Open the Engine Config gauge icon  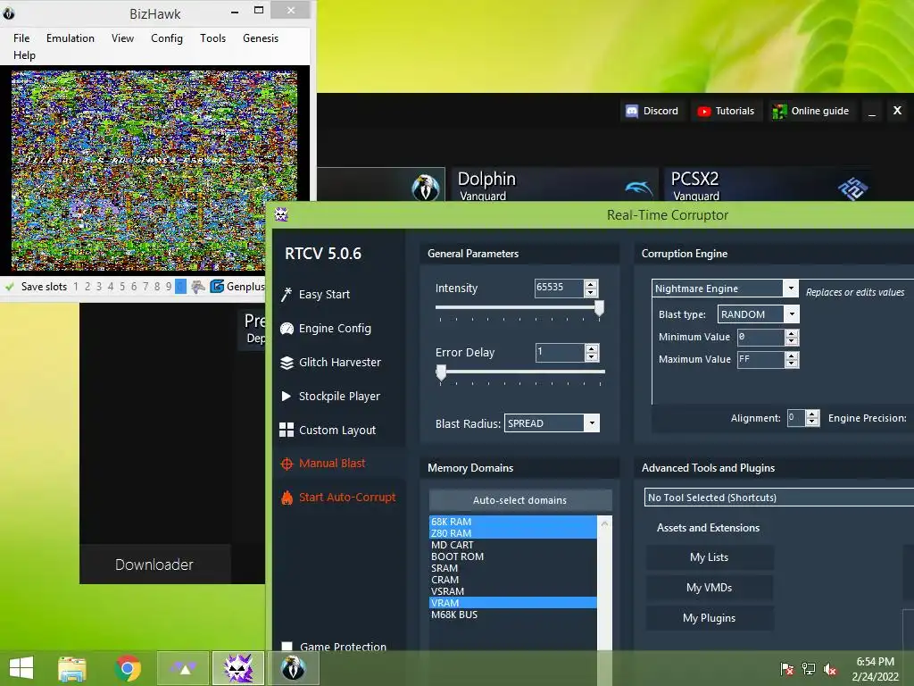(287, 329)
